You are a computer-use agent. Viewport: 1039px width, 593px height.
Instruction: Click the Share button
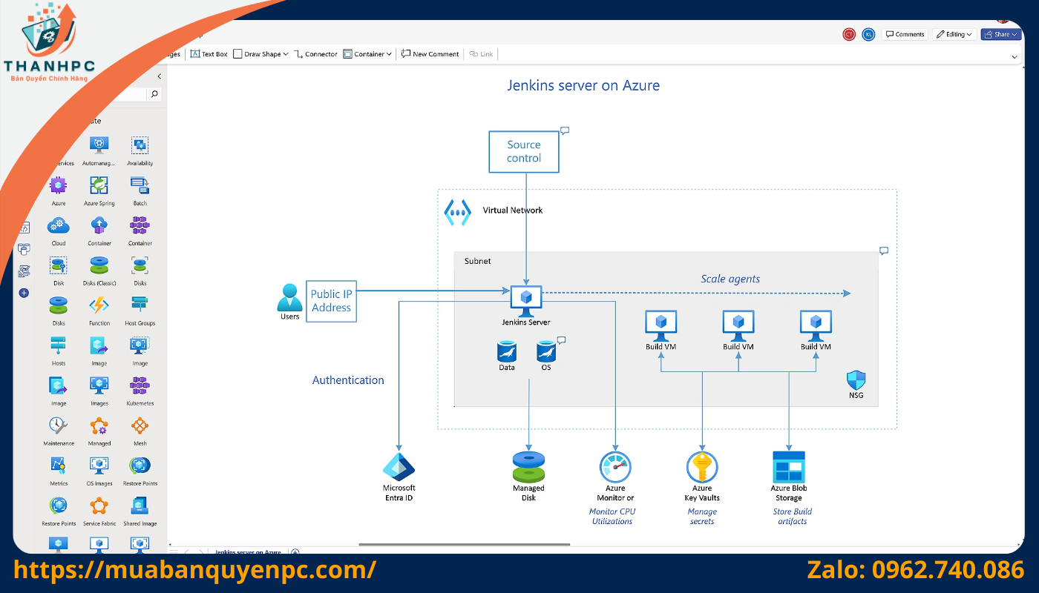1000,34
